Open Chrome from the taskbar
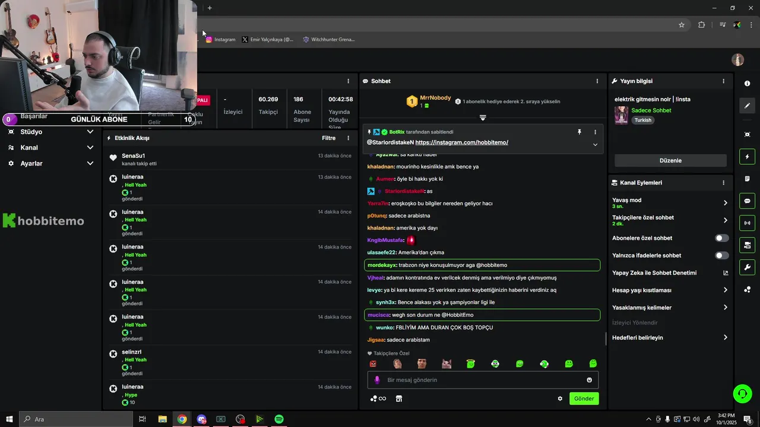760x427 pixels. pyautogui.click(x=182, y=419)
